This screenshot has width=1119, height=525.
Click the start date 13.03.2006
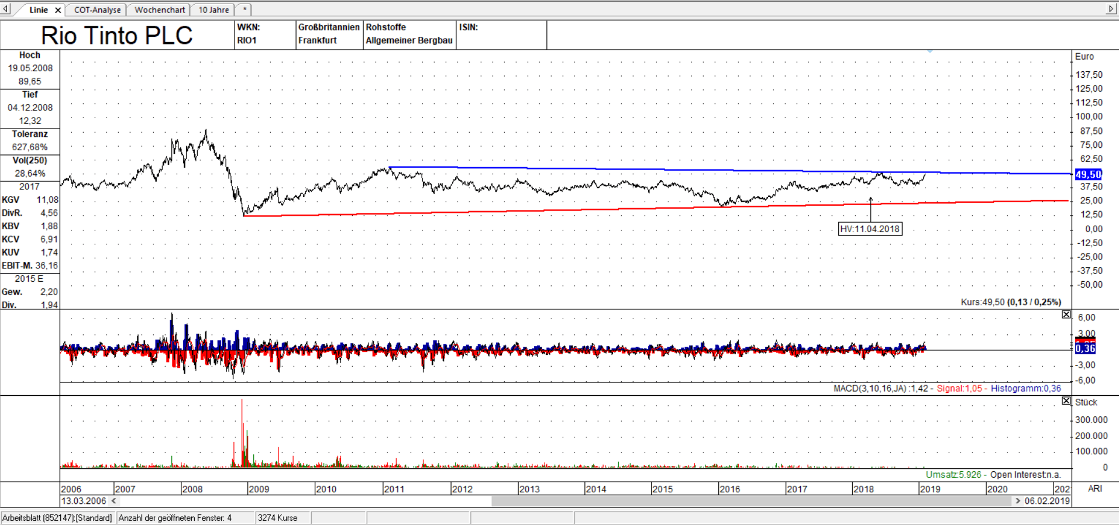[x=84, y=501]
